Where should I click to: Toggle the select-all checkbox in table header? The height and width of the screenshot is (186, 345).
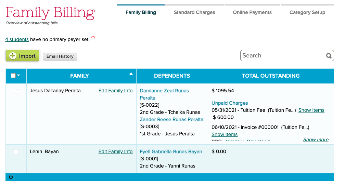pyautogui.click(x=13, y=76)
